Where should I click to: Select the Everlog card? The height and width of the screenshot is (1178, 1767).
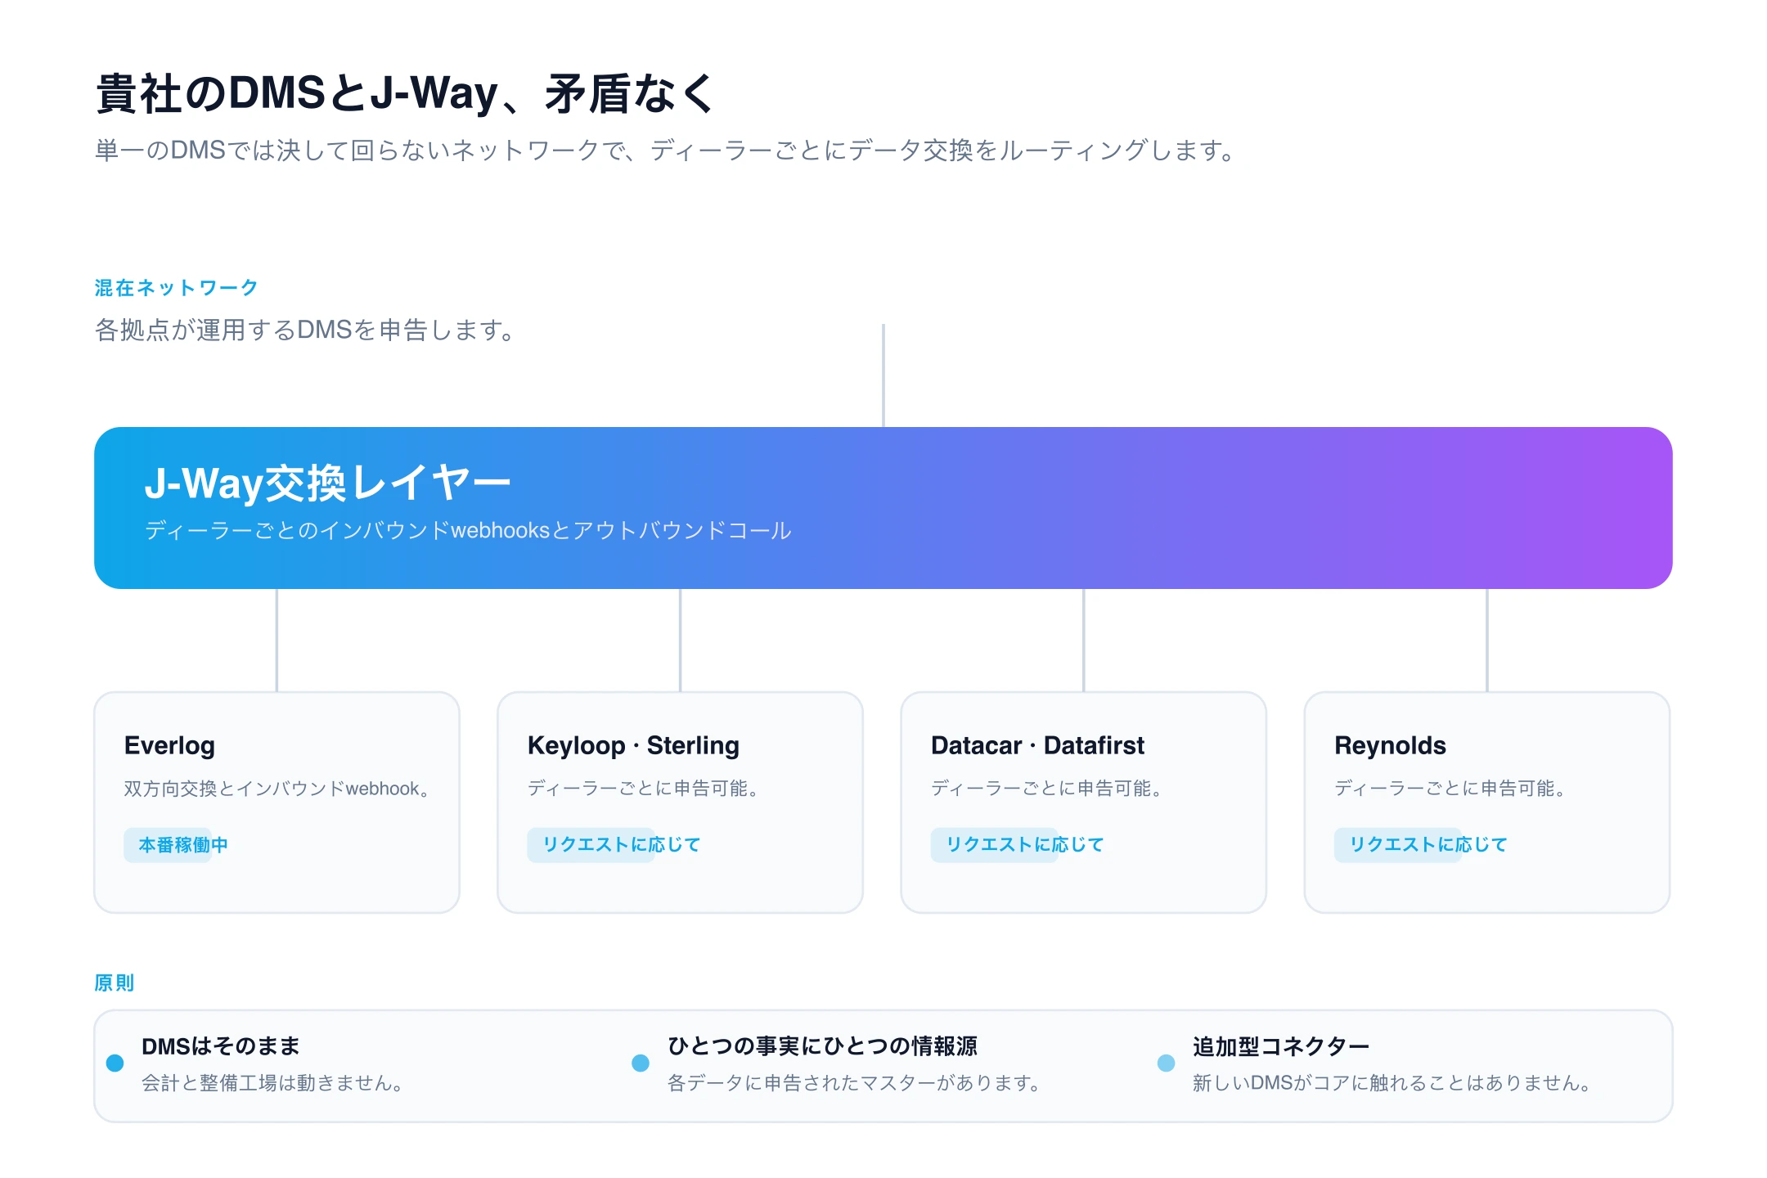[277, 802]
